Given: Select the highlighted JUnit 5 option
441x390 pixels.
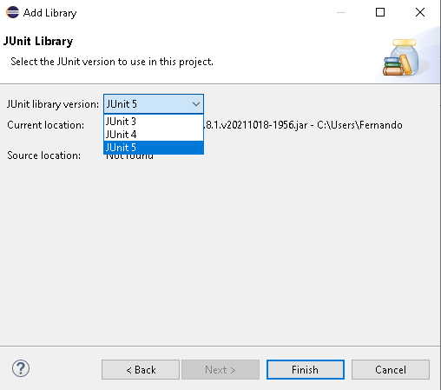Looking at the screenshot, I should pos(154,148).
